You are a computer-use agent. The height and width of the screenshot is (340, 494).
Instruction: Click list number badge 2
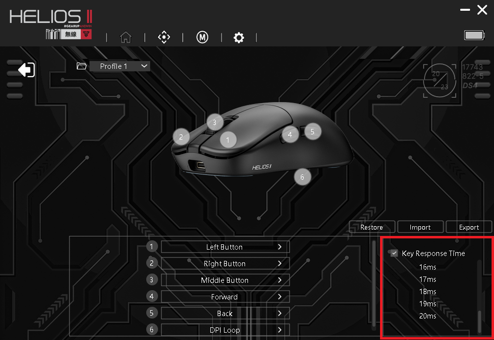(x=152, y=263)
